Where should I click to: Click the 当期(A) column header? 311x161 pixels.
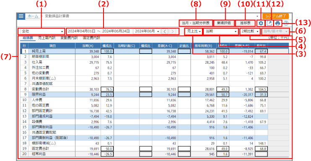(x=88, y=46)
